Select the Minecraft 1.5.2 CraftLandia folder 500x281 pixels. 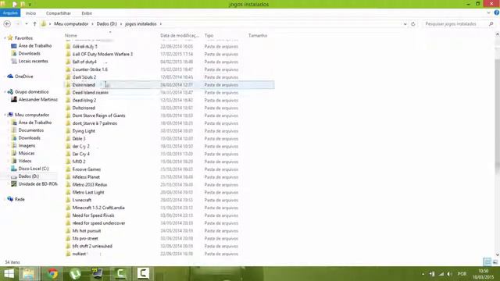(x=98, y=208)
